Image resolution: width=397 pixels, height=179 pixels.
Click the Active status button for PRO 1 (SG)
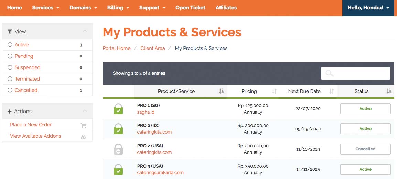coord(365,109)
